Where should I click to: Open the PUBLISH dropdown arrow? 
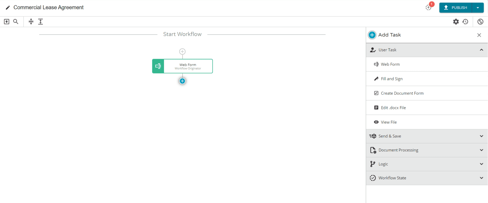(478, 7)
